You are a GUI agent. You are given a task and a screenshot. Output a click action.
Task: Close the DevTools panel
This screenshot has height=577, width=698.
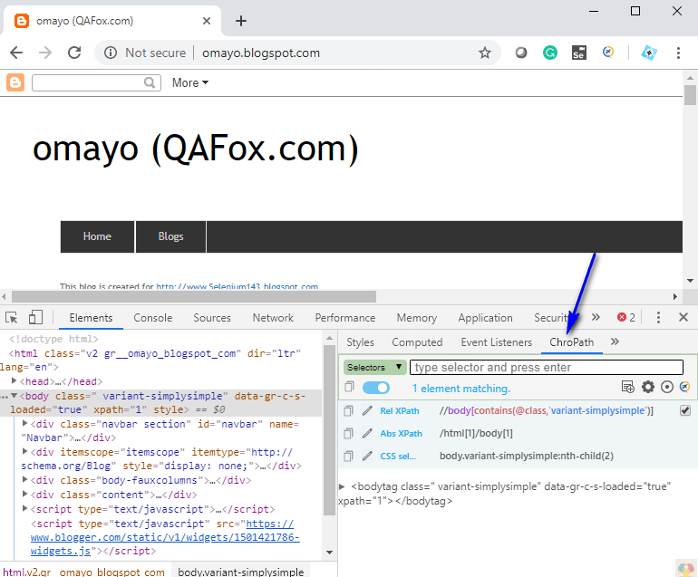point(683,317)
